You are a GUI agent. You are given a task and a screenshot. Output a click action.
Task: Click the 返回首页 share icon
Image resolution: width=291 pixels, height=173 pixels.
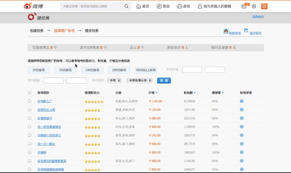246,30
